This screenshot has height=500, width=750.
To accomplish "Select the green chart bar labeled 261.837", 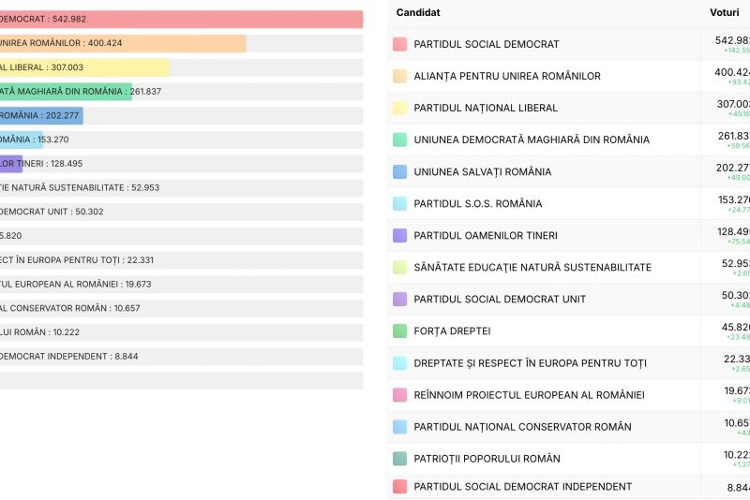I will pyautogui.click(x=66, y=92).
